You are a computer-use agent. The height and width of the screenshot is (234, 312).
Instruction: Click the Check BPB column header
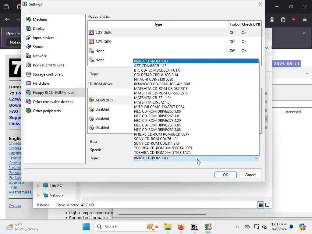click(x=251, y=24)
